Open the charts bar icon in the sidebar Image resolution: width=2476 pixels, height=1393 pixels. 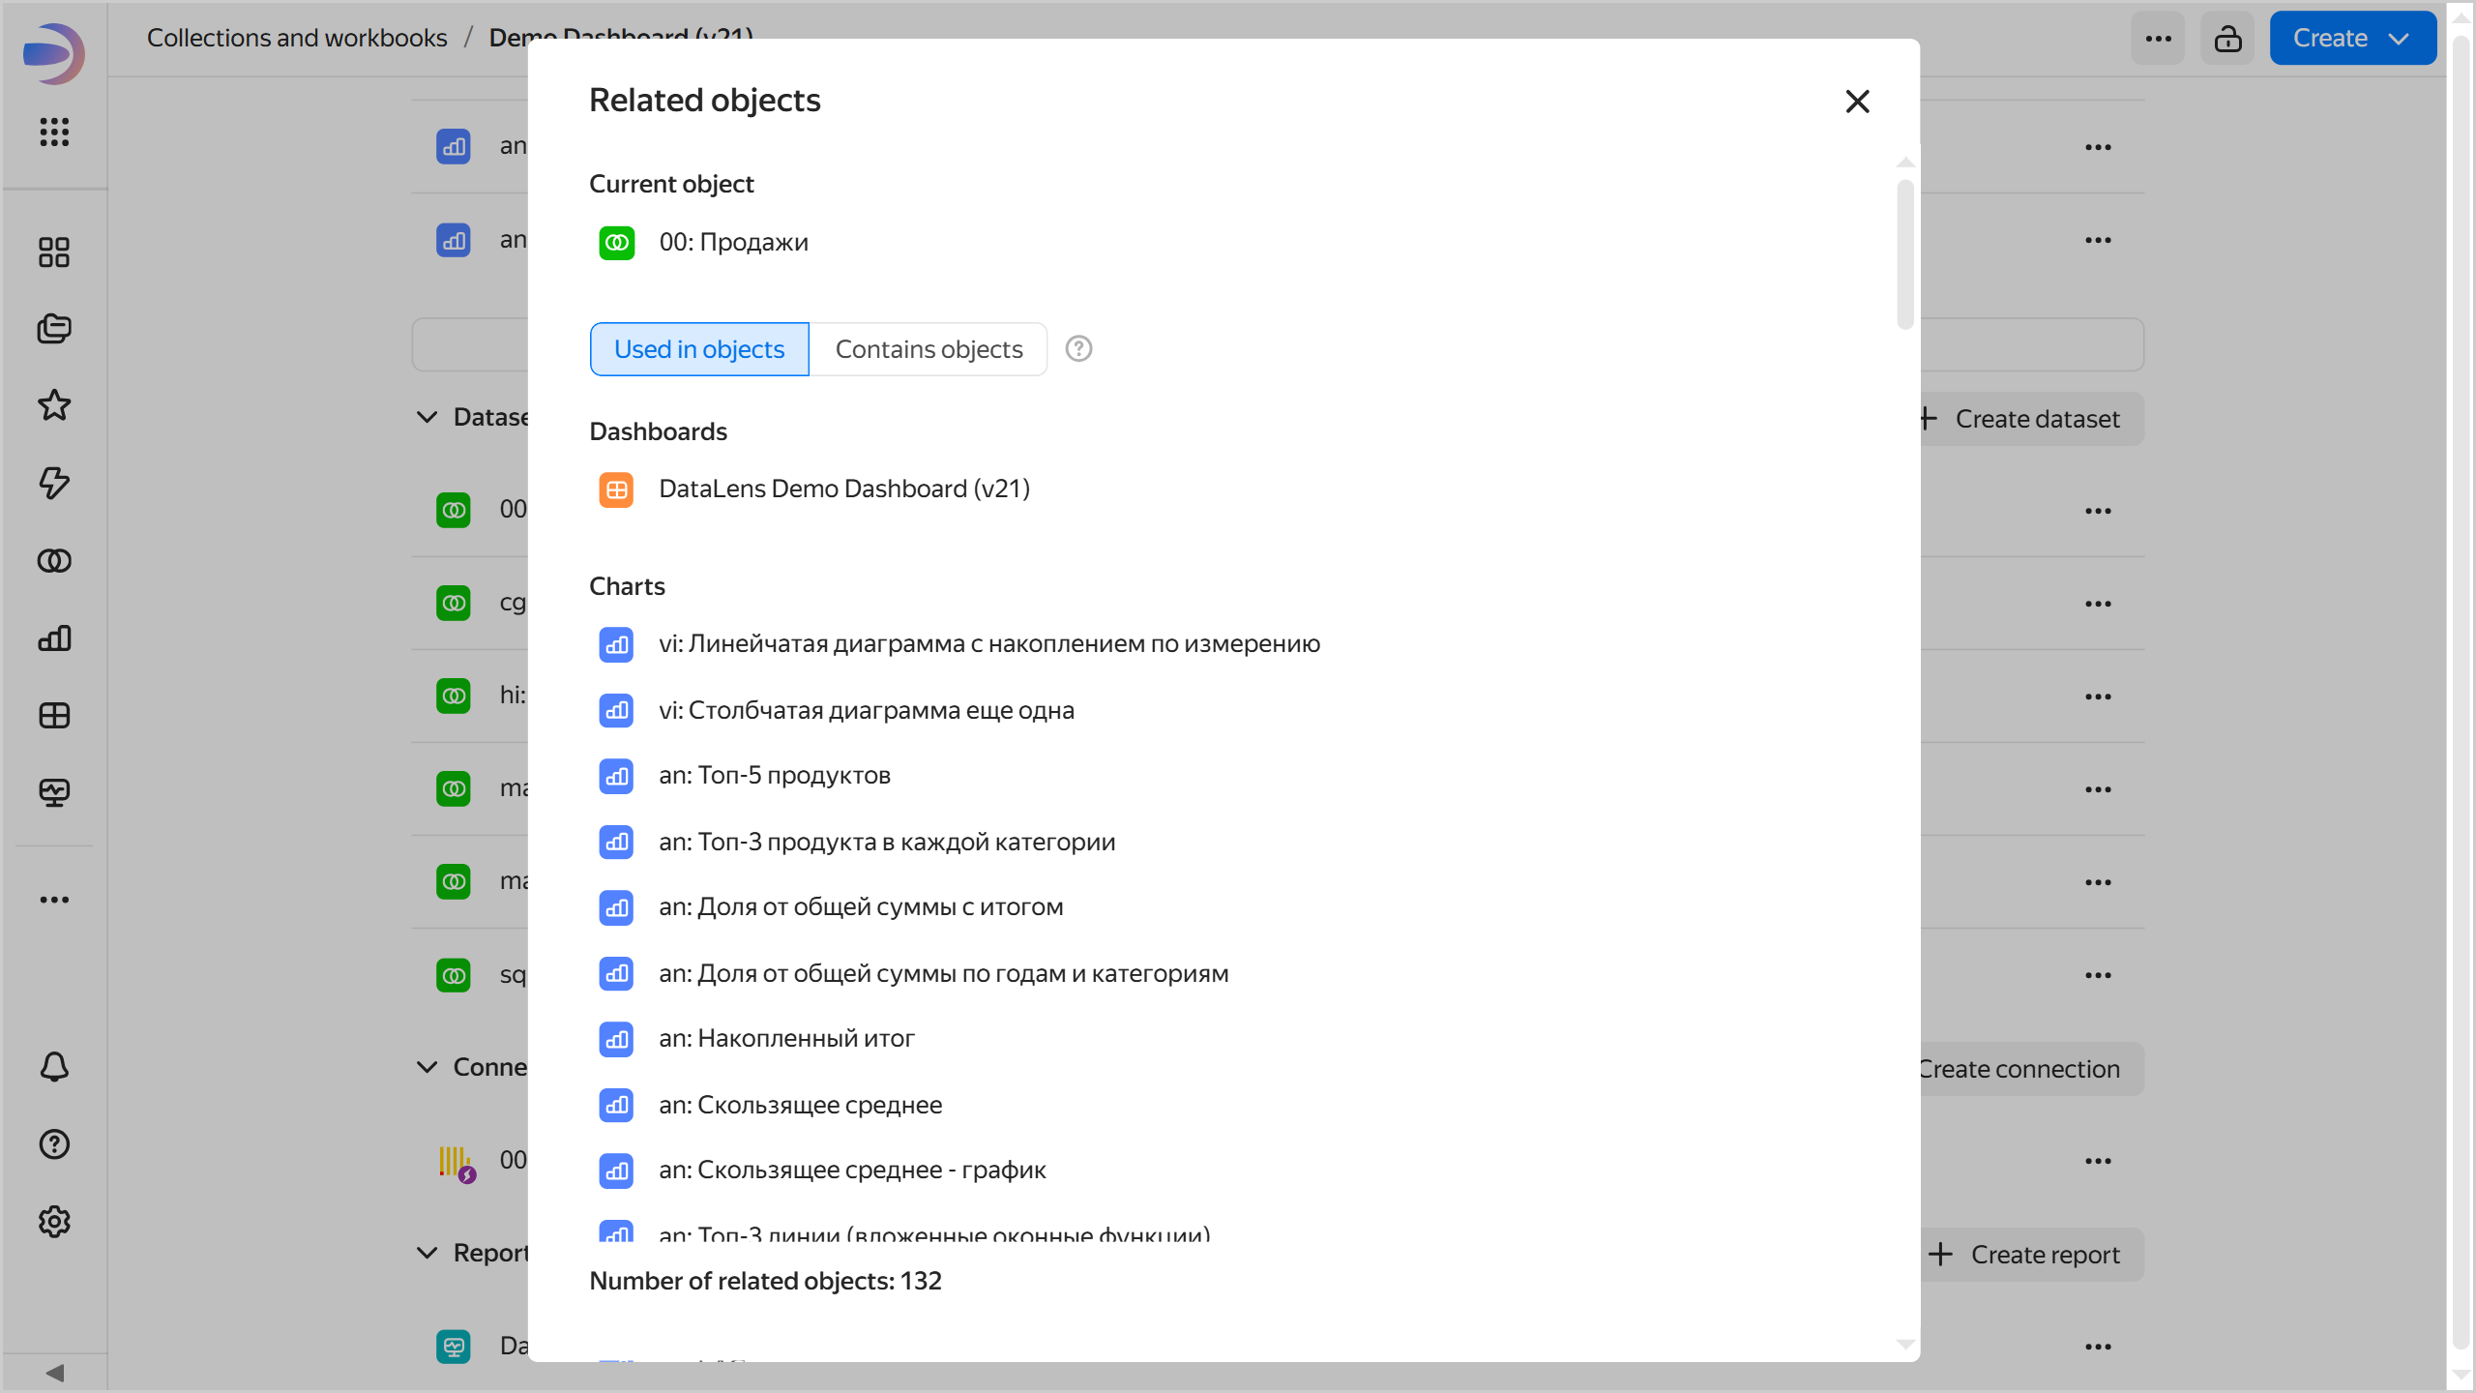tap(54, 638)
